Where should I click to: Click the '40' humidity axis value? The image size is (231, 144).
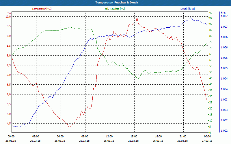click(211, 84)
